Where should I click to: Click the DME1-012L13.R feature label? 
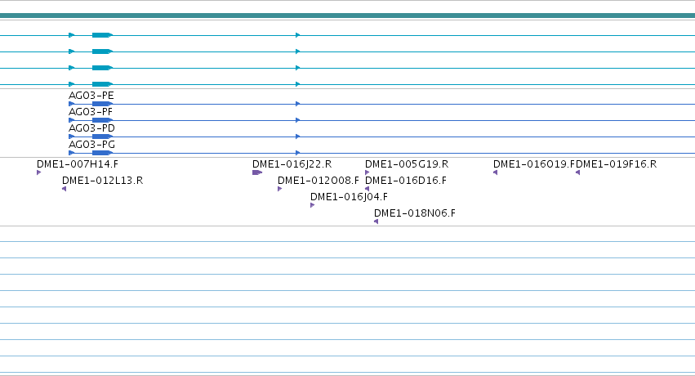pos(102,181)
